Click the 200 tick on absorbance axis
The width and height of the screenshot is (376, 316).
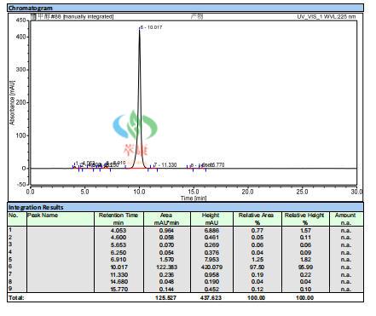(20, 102)
